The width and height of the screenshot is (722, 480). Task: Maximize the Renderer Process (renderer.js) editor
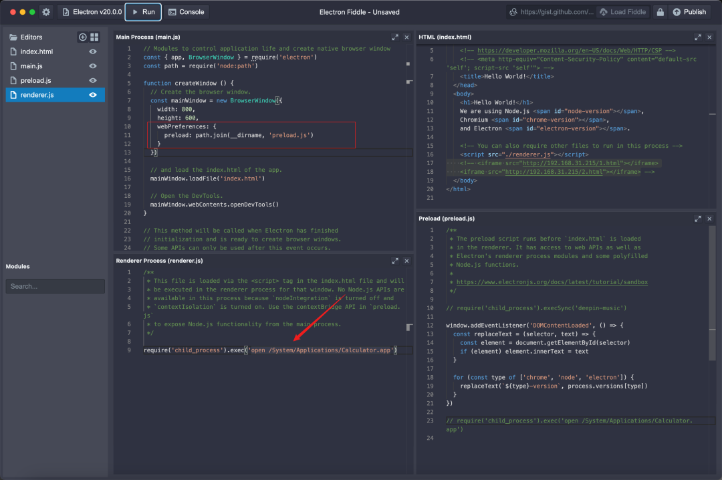tap(395, 261)
